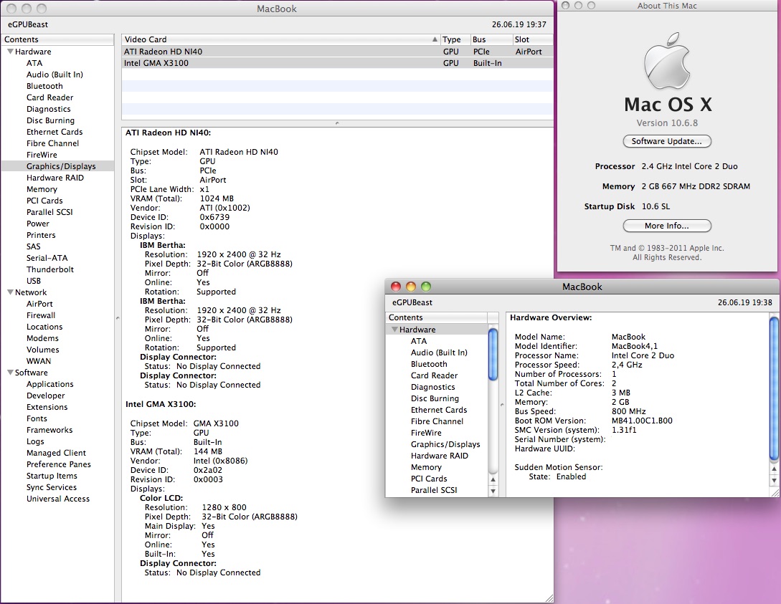Open Firewall under Network
Viewport: 781px width, 604px height.
pos(41,315)
